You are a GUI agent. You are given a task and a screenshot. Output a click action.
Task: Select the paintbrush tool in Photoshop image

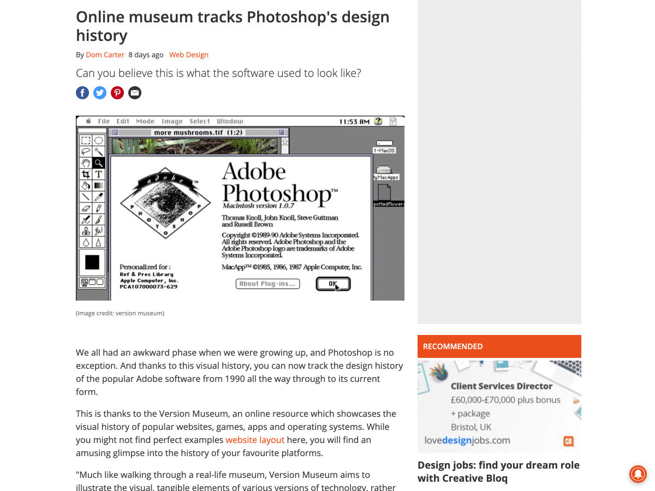[x=98, y=219]
